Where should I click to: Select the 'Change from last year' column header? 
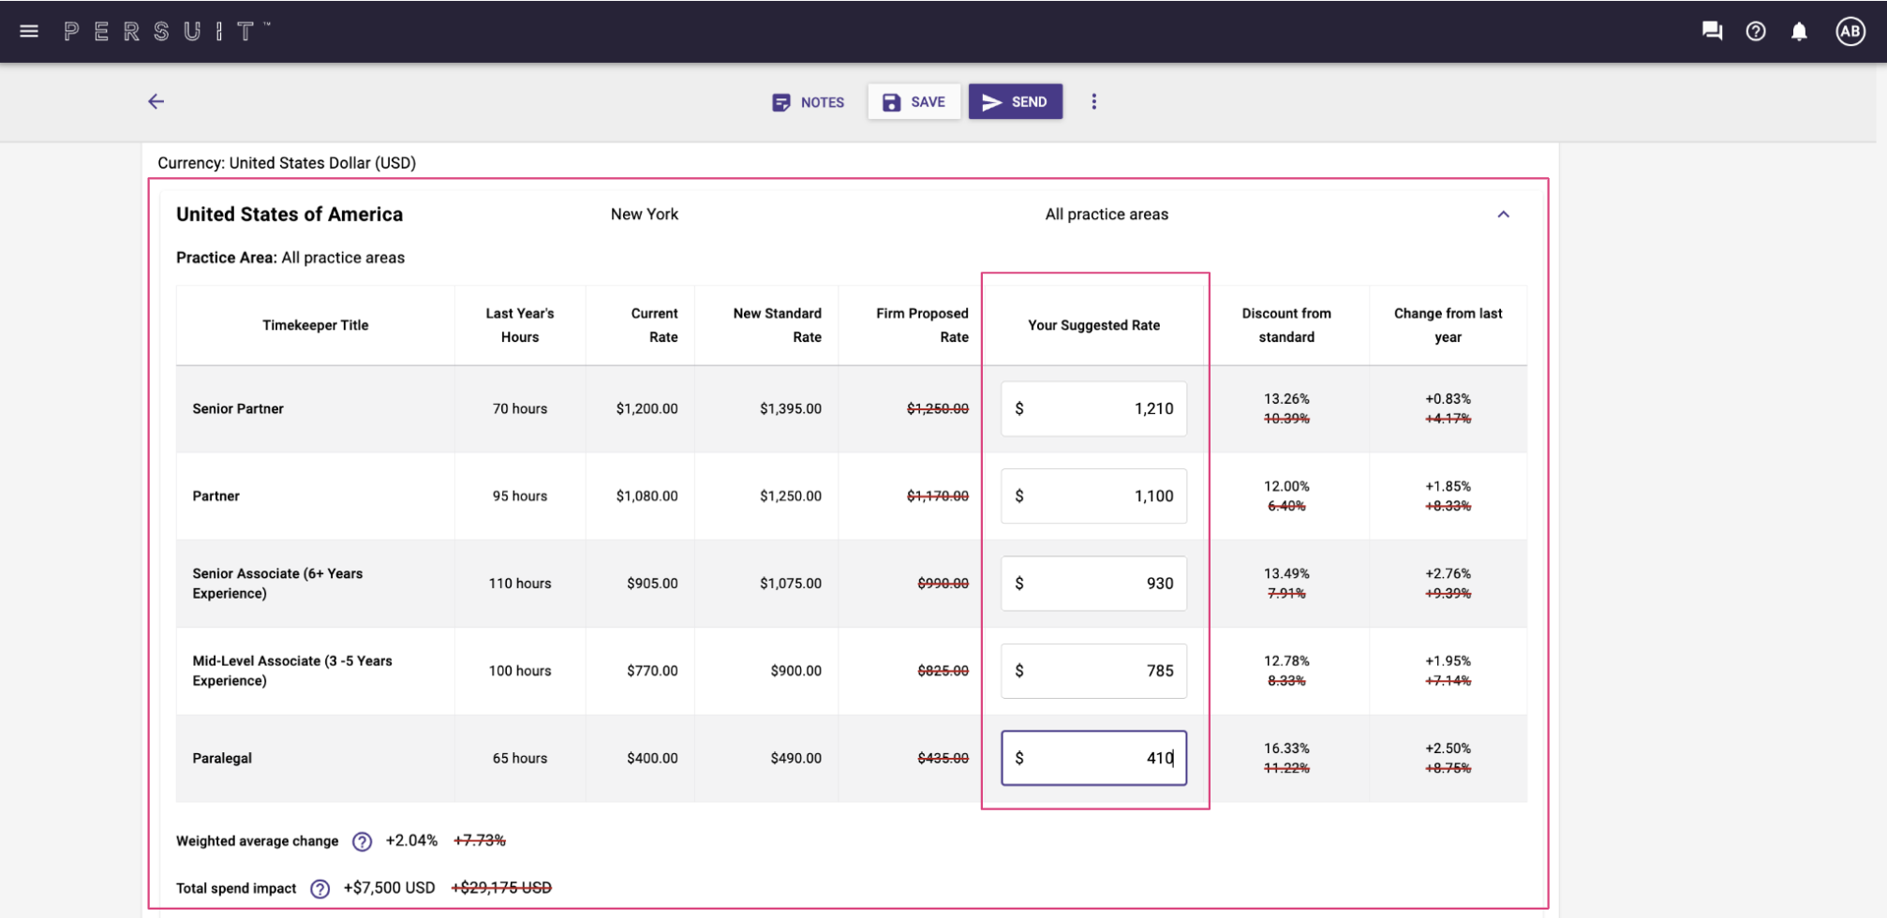(x=1448, y=325)
